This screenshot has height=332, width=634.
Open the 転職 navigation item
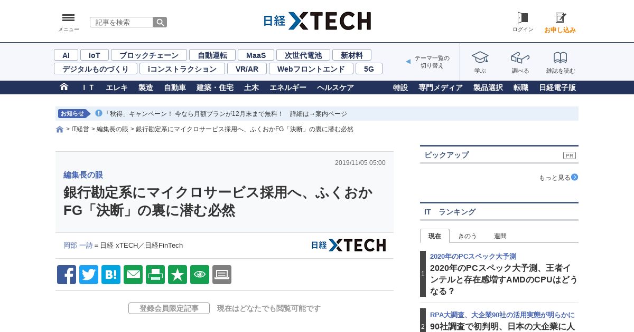pyautogui.click(x=521, y=87)
